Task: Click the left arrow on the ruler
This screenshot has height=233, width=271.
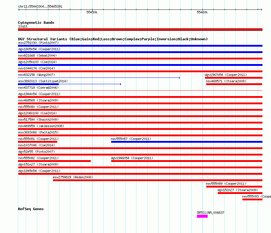Action: pos(19,9)
